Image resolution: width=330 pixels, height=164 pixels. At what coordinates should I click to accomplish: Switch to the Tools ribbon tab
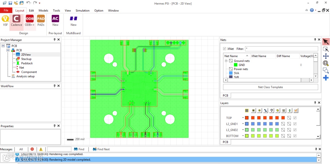(57, 10)
